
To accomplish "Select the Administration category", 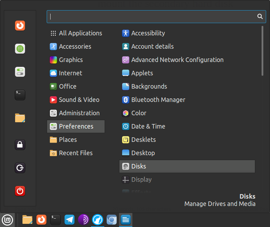I will 76,113.
